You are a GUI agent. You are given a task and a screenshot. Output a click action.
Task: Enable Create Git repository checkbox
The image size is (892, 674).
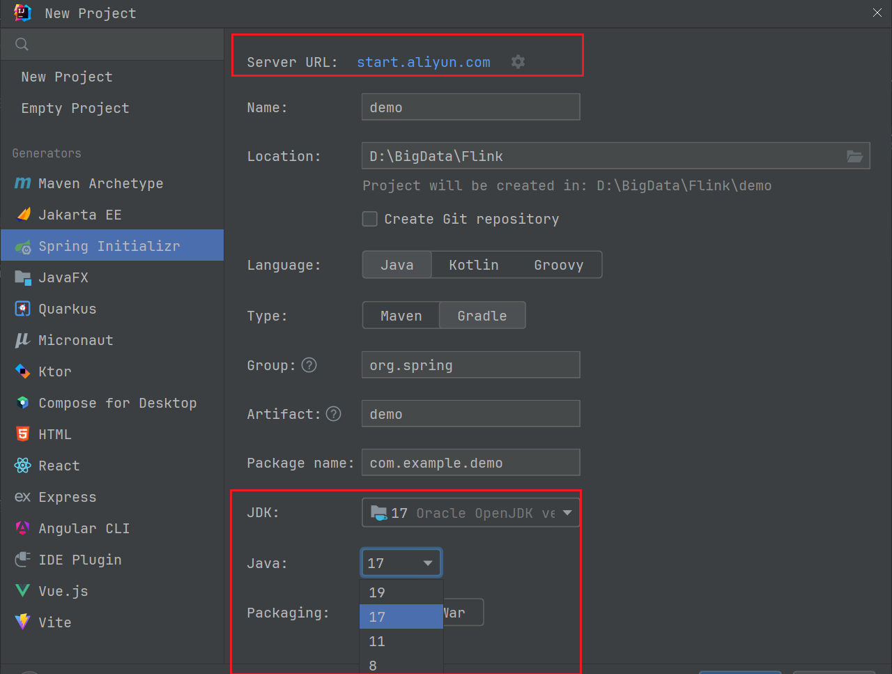370,219
